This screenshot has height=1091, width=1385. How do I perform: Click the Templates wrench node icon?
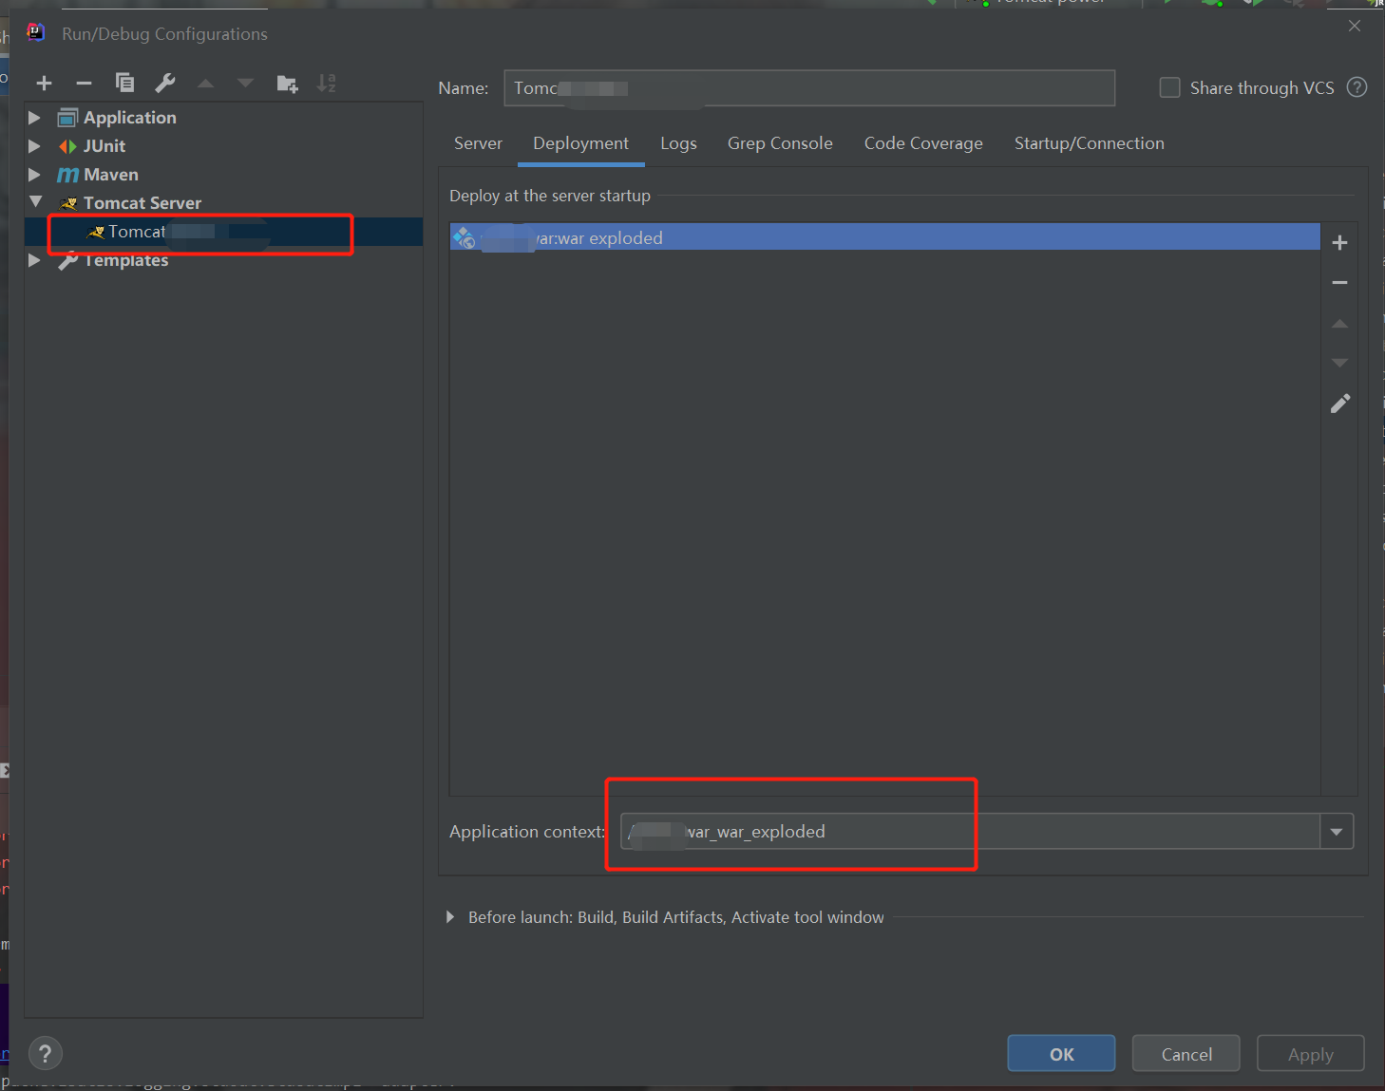[67, 260]
